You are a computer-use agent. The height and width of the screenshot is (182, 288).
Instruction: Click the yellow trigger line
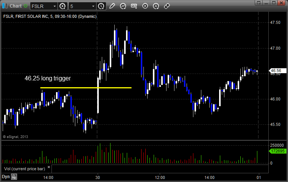[x=86, y=88]
